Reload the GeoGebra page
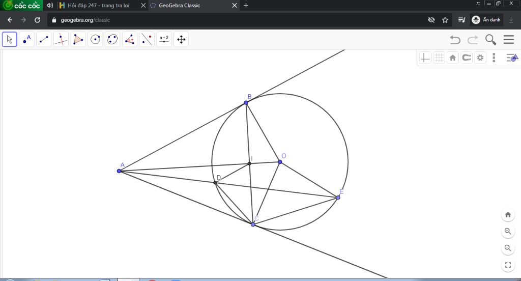Image resolution: width=521 pixels, height=281 pixels. coord(37,20)
